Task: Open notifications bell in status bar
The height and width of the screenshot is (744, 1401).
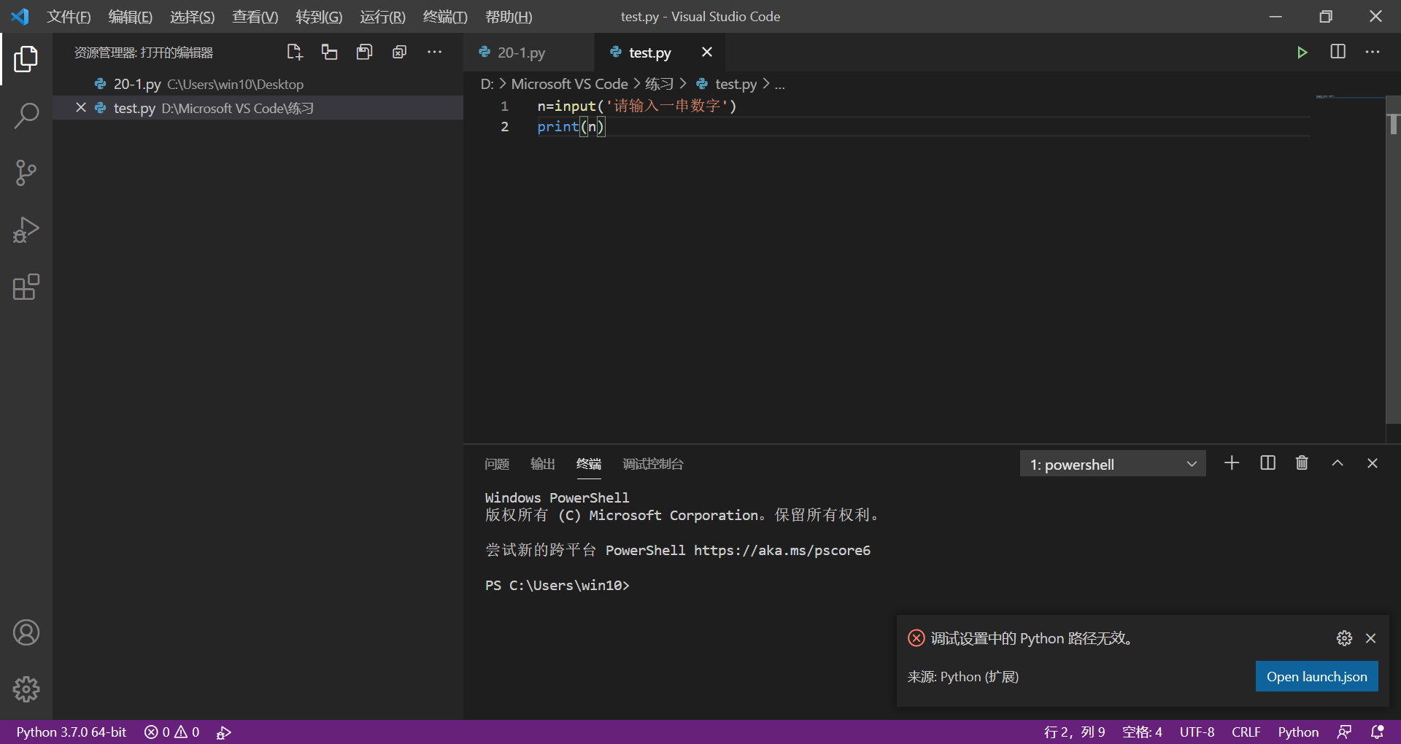Action: [1378, 732]
